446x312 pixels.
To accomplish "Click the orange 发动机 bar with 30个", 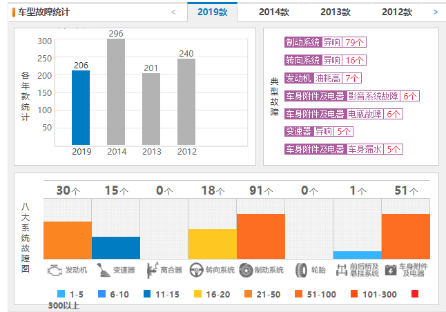I will point(68,240).
